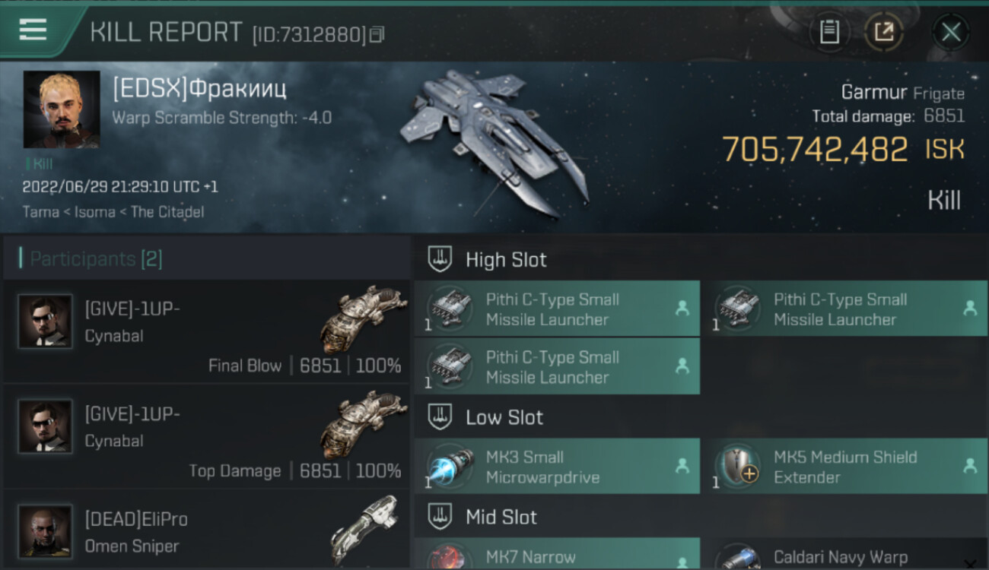Select the MK3 Small Microwarpdrive icon
Image resolution: width=989 pixels, height=570 pixels.
tap(450, 467)
